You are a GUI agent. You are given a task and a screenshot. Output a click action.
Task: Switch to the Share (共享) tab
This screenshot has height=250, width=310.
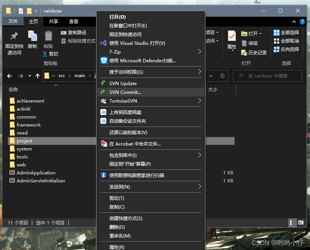(54, 21)
